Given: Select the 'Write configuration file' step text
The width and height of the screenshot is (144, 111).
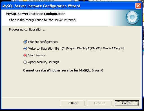Looking at the screenshot, I should click(44, 48).
